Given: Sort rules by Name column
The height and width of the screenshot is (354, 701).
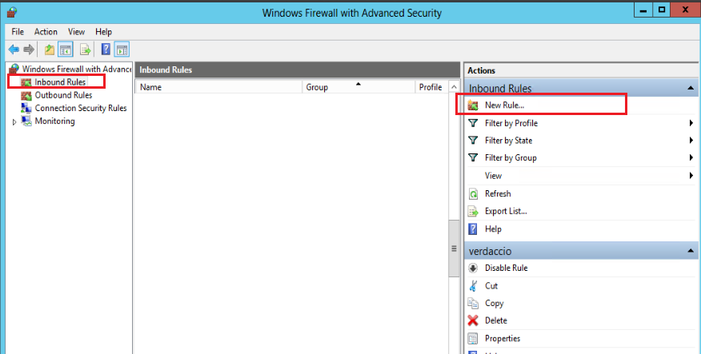Looking at the screenshot, I should tap(218, 87).
